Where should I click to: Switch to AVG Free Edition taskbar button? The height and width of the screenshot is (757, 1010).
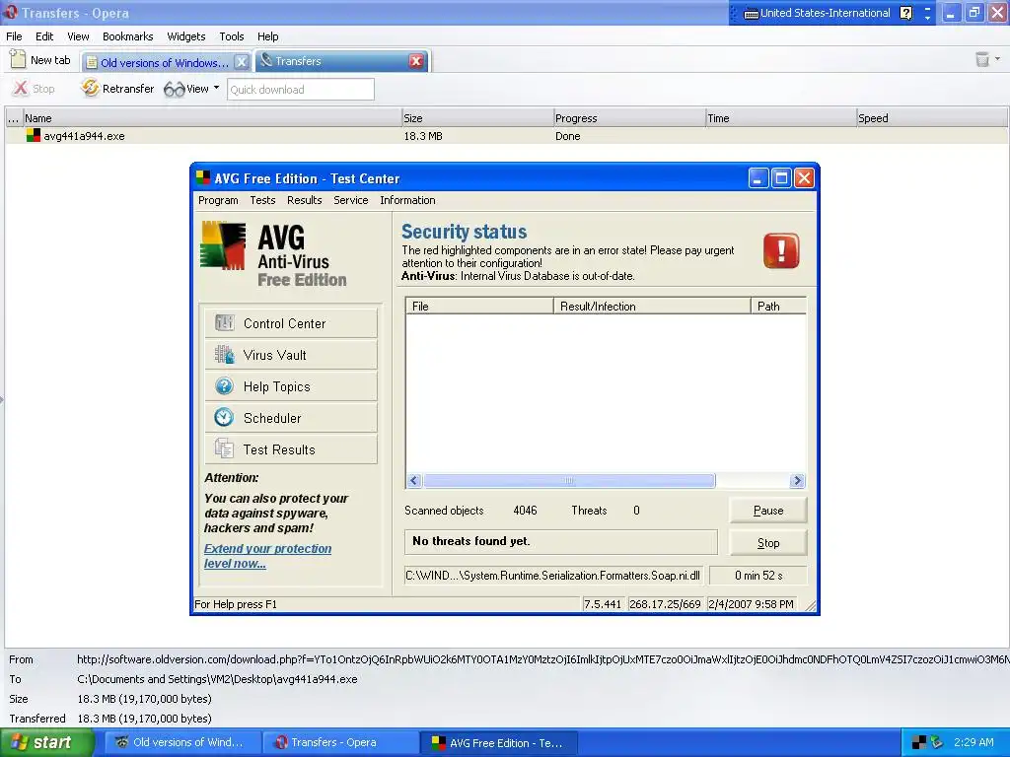(498, 743)
